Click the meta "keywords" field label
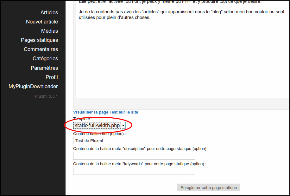Image resolution: width=290 pixels, height=196 pixels. pyautogui.click(x=140, y=164)
